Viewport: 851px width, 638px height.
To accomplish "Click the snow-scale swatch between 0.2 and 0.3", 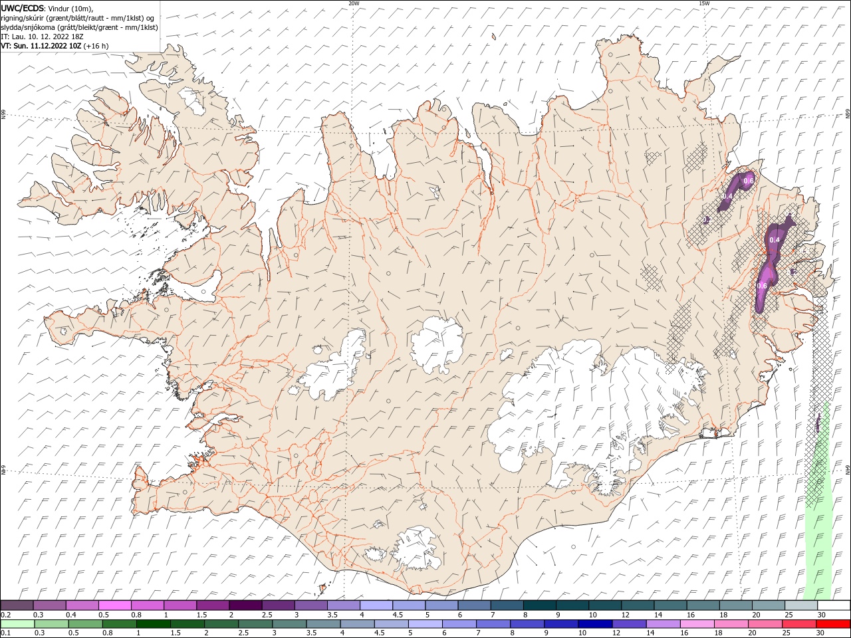I will click(x=17, y=605).
